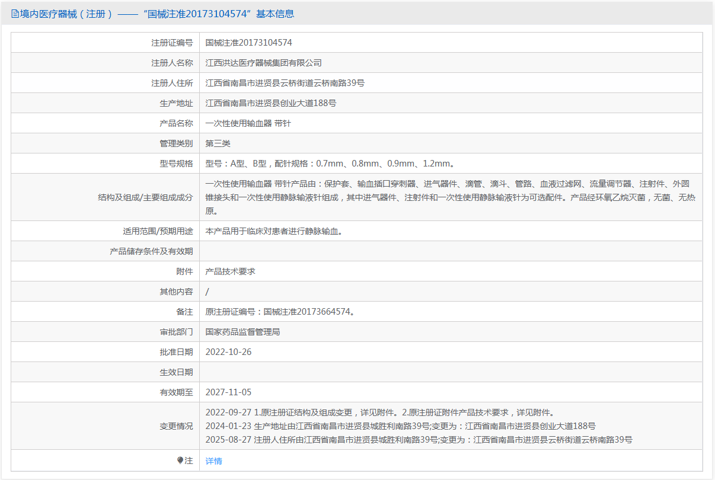The image size is (715, 480).
Task: Click the document icon in page header
Action: 15,14
